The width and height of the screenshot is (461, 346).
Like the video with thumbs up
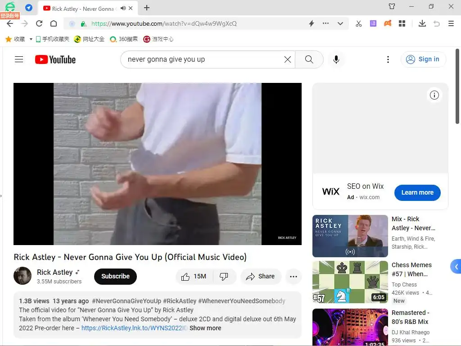(194, 277)
